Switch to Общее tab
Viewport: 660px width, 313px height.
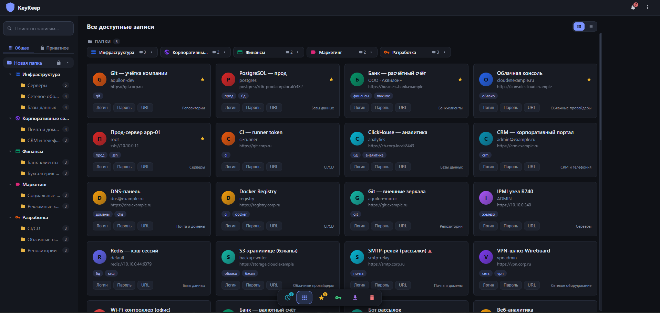pos(19,48)
